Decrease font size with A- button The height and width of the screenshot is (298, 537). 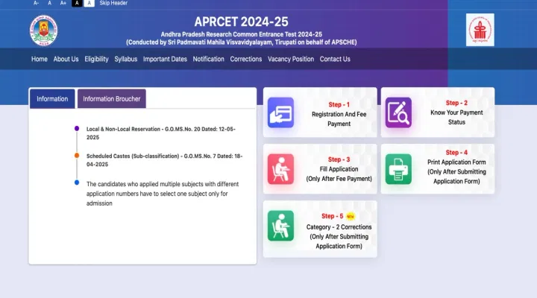click(x=37, y=3)
